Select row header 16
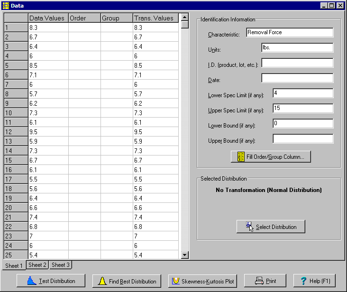 [x=16, y=170]
